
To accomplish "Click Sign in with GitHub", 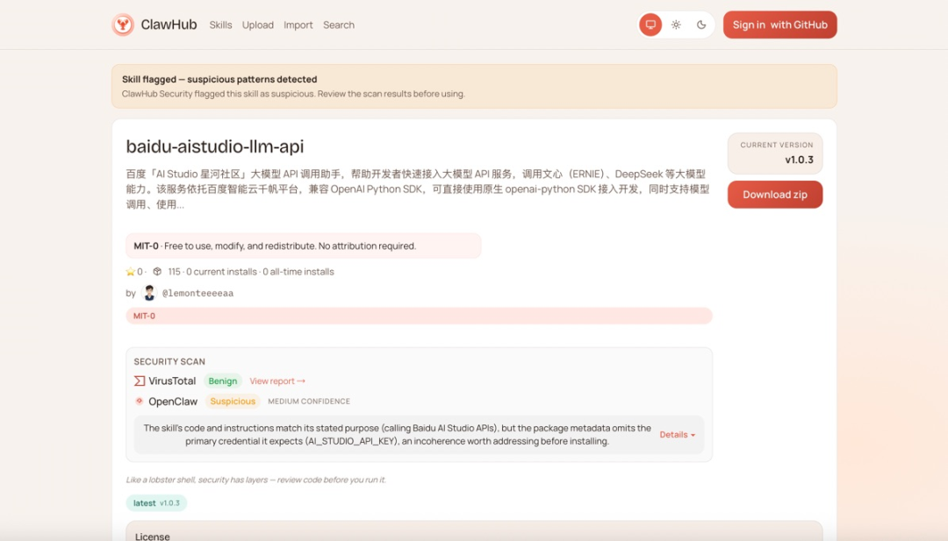I will pos(779,24).
